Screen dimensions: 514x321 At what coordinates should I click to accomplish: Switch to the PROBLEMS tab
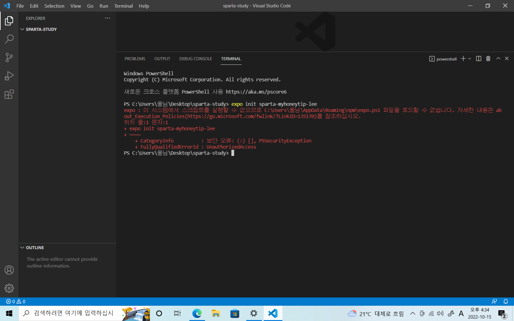tap(135, 59)
